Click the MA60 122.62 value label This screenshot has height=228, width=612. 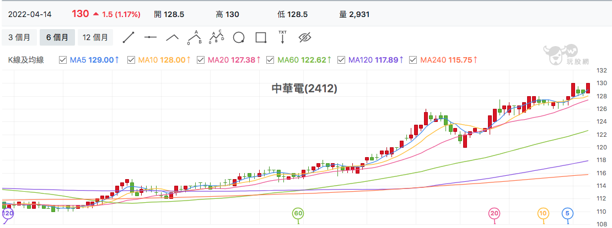(304, 60)
